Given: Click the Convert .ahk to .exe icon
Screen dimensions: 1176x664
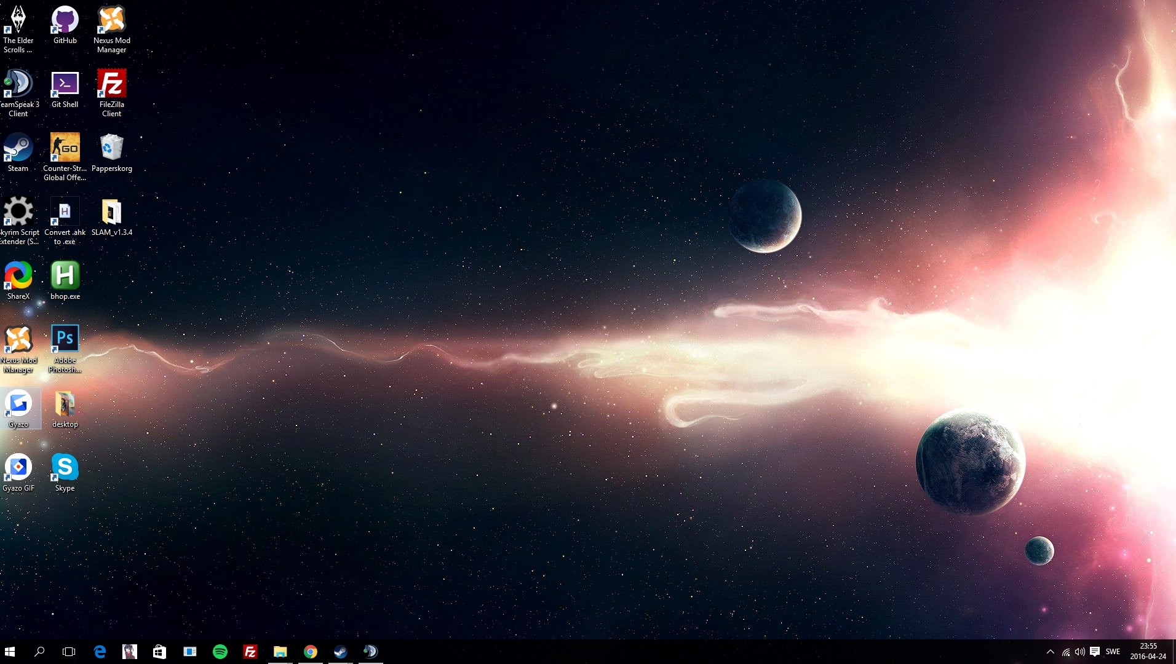Looking at the screenshot, I should coord(65,221).
